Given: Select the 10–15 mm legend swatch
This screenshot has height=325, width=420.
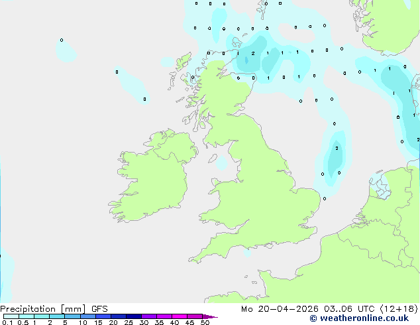Looking at the screenshot, I should tap(87, 316).
